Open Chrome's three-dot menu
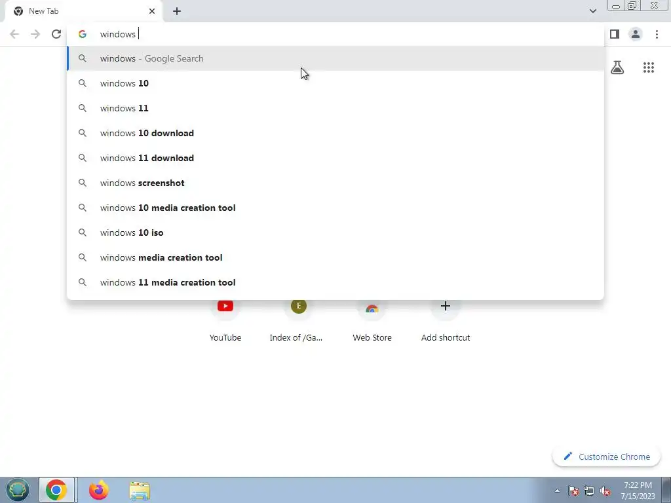The height and width of the screenshot is (503, 671). tap(657, 34)
